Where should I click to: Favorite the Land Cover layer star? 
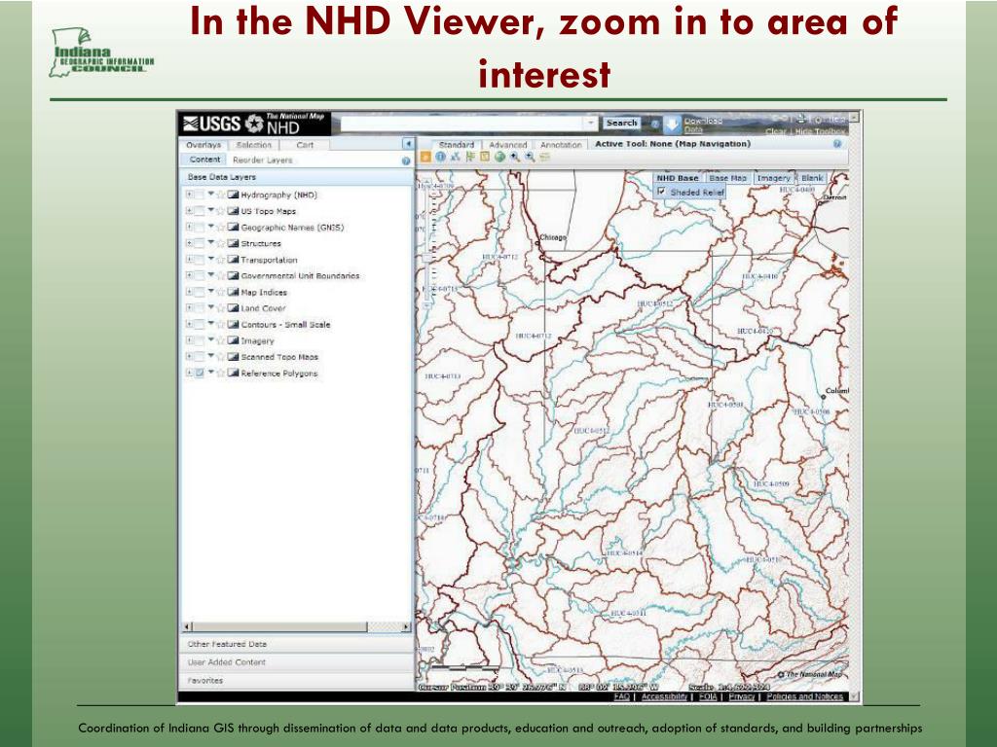coord(221,308)
